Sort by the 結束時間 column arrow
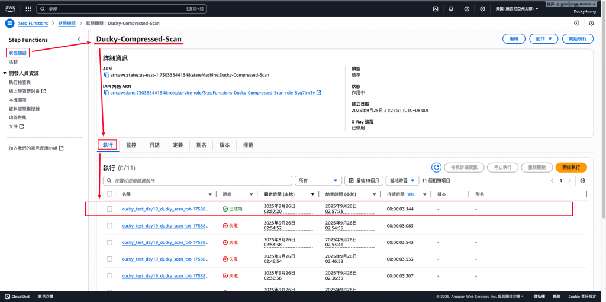Image resolution: width=606 pixels, height=302 pixels. point(375,194)
